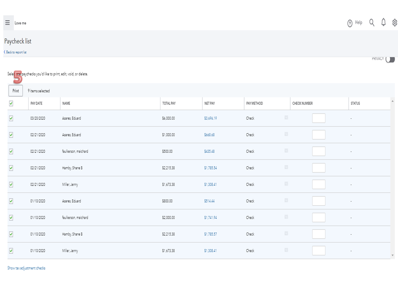Click check number field for last row

coord(318,251)
